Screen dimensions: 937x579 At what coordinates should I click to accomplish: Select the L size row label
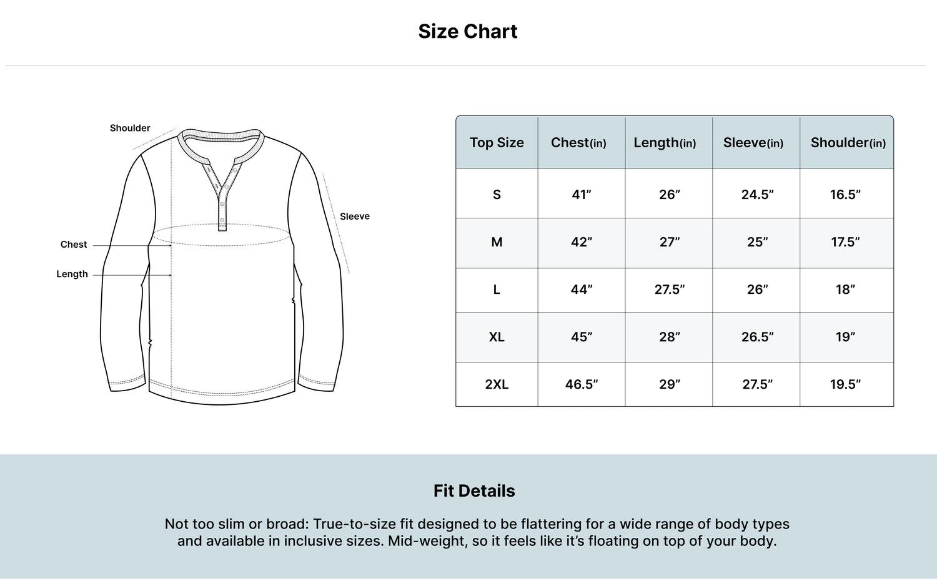pyautogui.click(x=497, y=289)
